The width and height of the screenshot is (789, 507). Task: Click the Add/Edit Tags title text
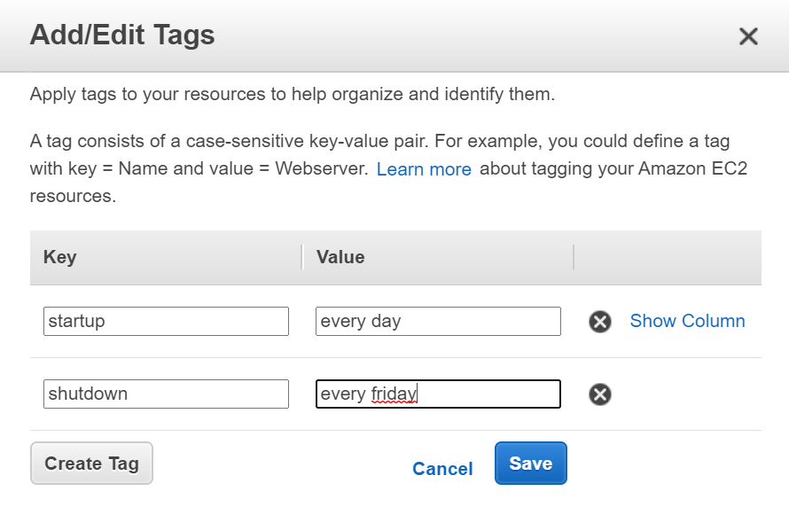pyautogui.click(x=122, y=35)
